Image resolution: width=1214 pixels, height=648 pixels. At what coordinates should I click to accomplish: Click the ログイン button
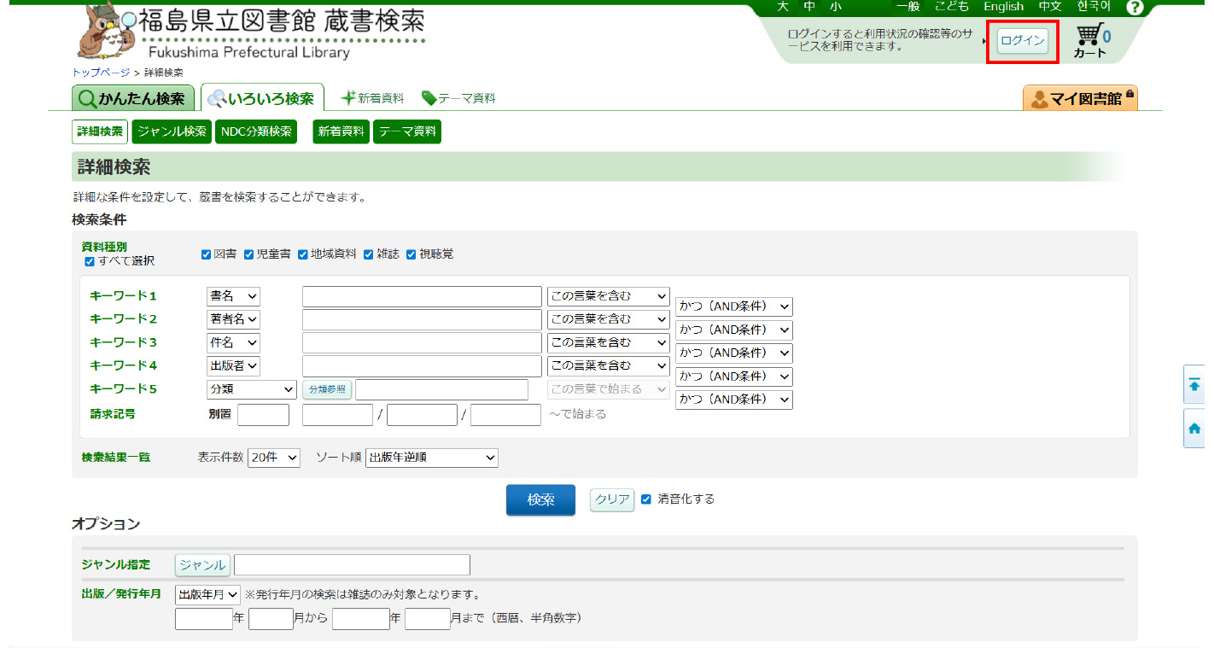[x=1022, y=41]
